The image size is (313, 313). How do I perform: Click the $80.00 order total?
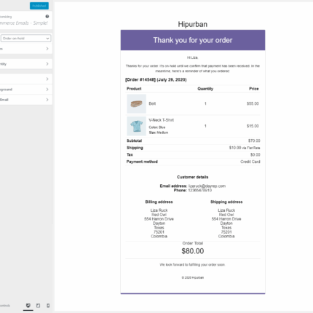[x=193, y=251]
